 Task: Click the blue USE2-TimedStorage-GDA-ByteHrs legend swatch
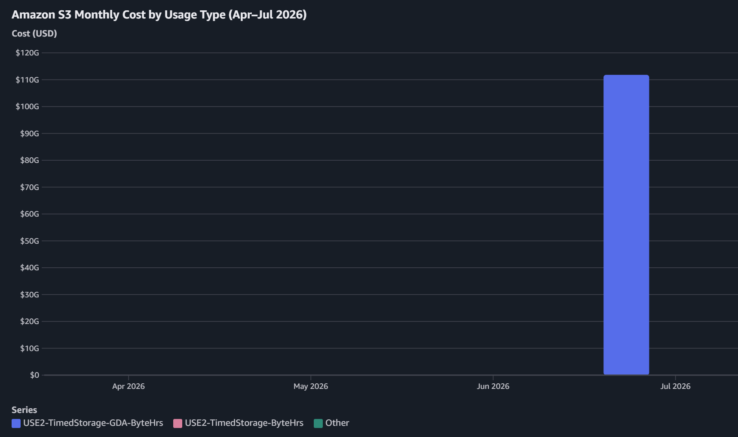click(x=16, y=423)
